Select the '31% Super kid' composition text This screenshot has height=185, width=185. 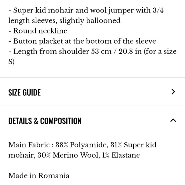[x=133, y=145]
